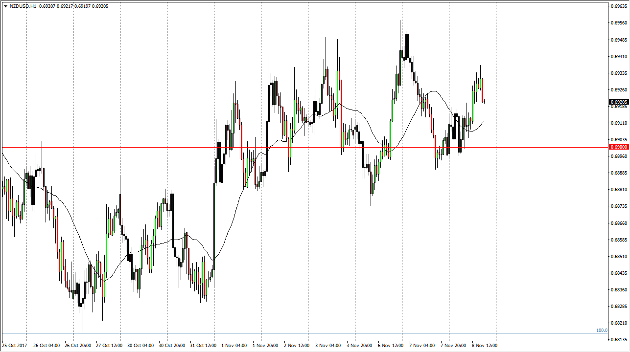Click the blue 100.0 Fibonacci level label

(x=602, y=330)
